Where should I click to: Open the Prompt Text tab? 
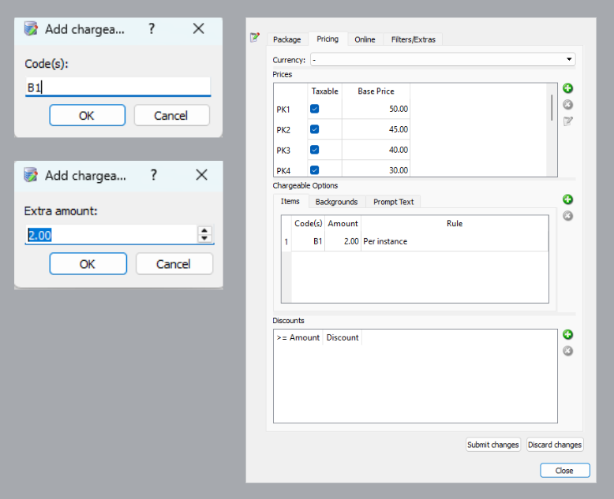(x=393, y=202)
